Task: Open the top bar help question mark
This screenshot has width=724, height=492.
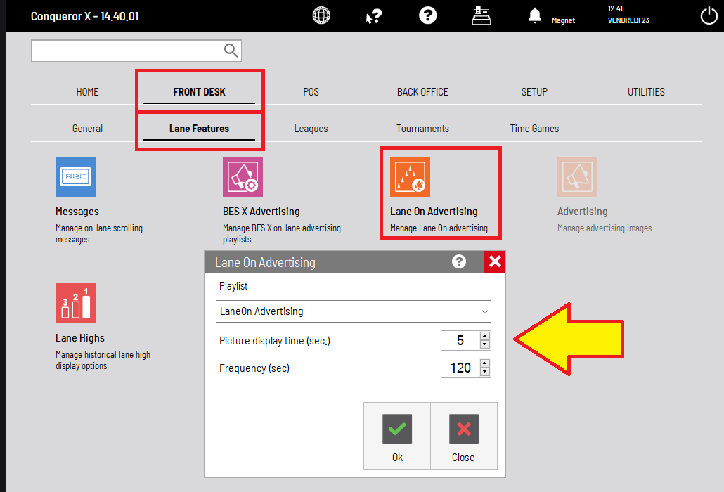Action: pyautogui.click(x=427, y=15)
